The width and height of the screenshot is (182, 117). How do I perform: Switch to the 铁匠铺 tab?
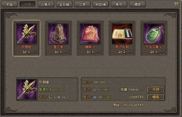click(101, 4)
